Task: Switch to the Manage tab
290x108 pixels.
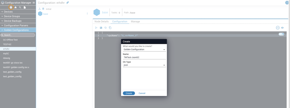Action: pyautogui.click(x=135, y=21)
